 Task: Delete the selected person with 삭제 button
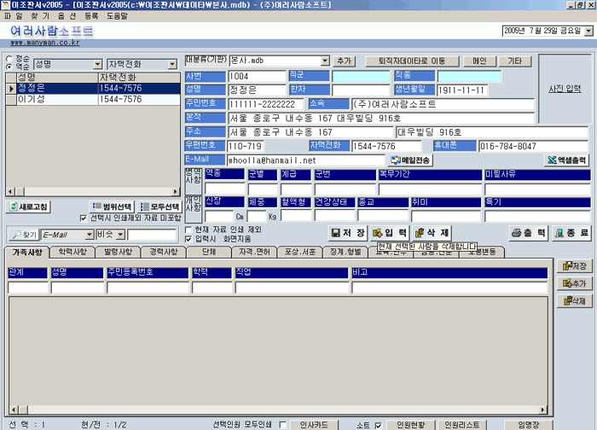432,232
